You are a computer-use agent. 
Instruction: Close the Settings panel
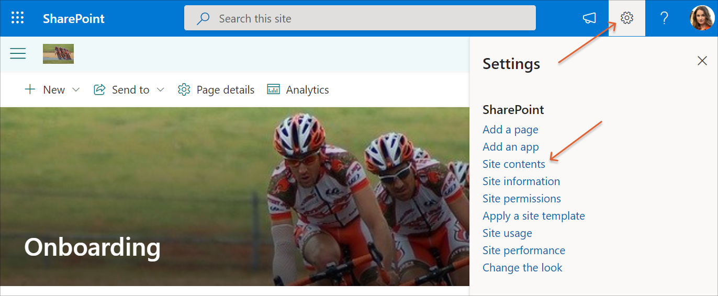coord(702,61)
